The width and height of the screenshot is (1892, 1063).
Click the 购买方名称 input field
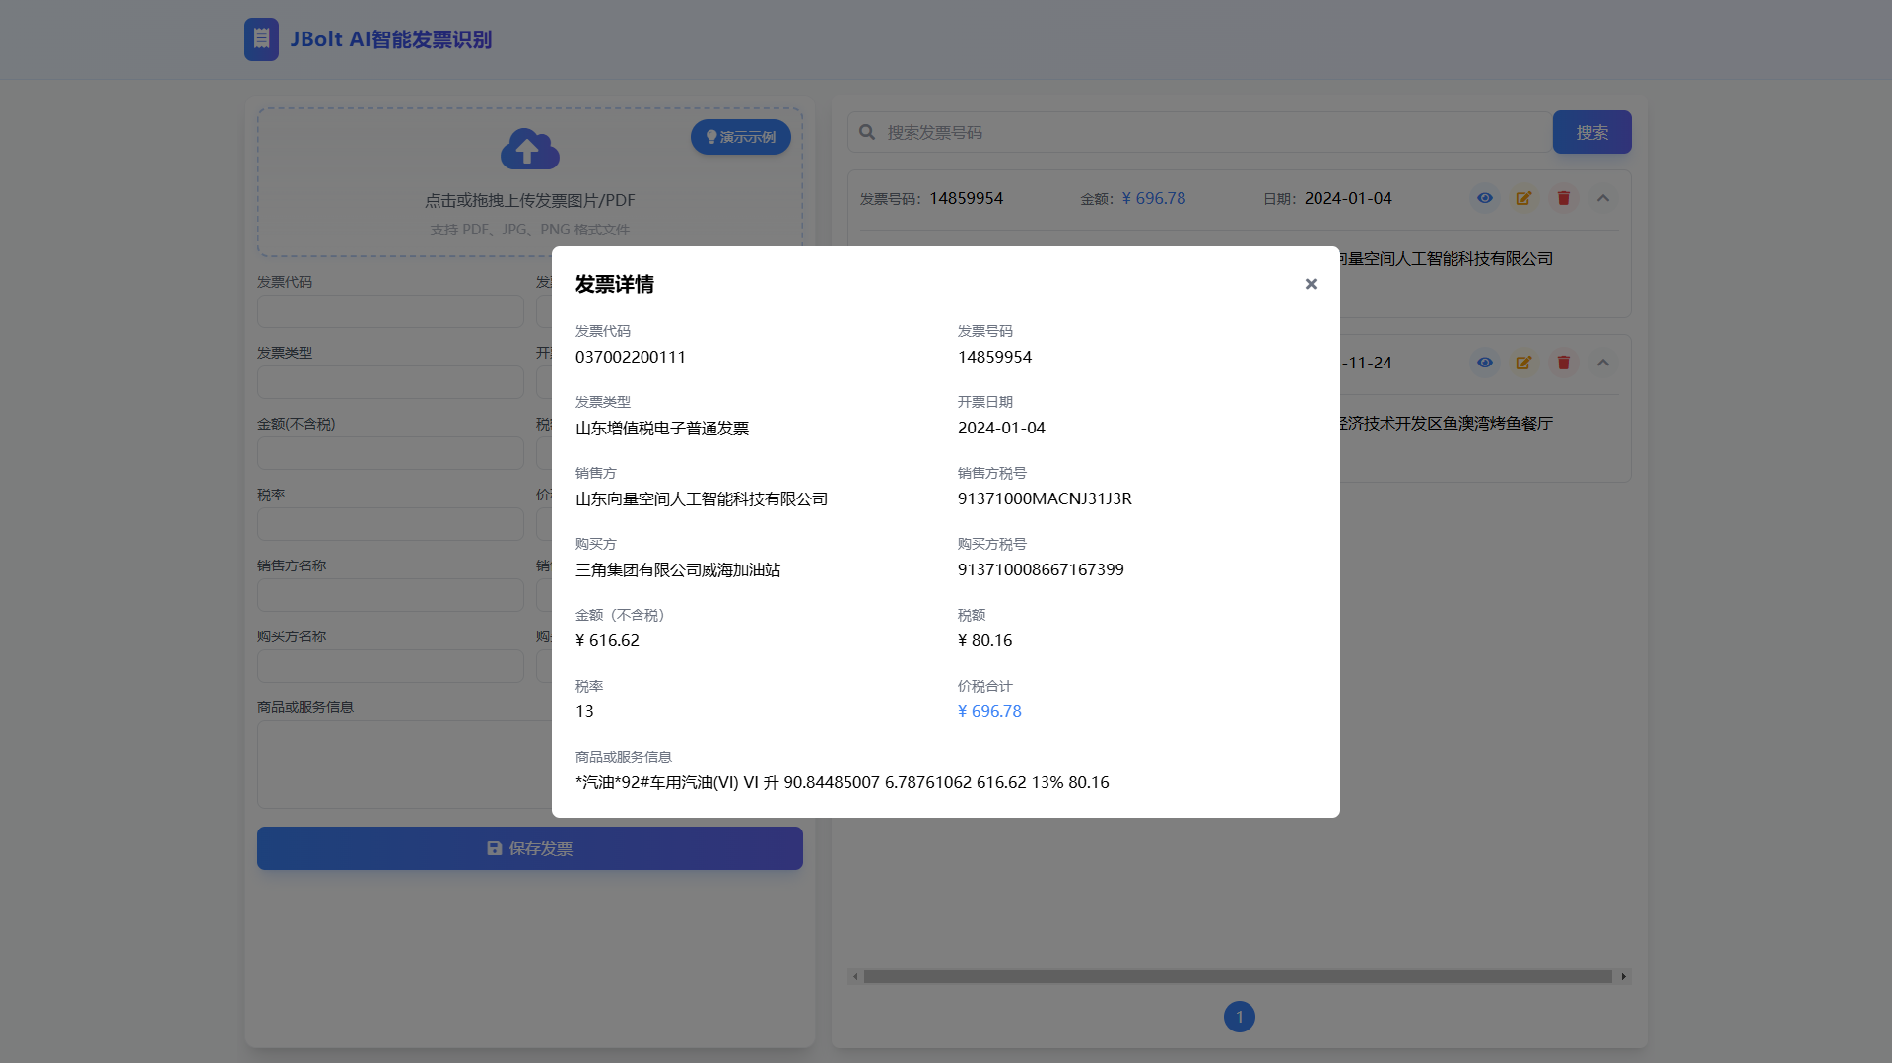pos(390,666)
